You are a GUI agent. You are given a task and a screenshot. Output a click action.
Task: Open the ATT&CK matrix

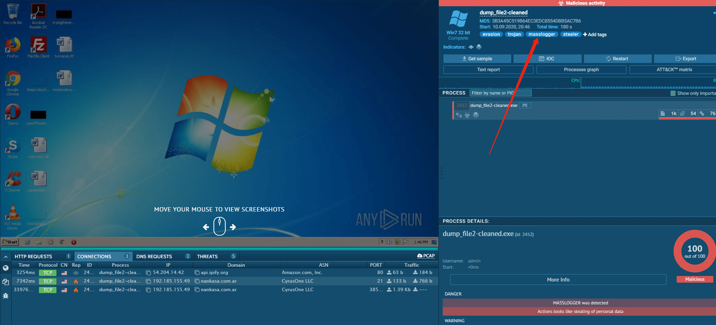[x=673, y=70]
